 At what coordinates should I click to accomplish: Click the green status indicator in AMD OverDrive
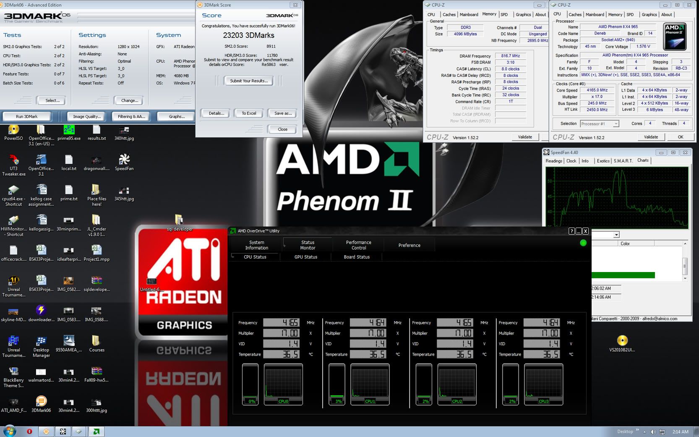583,243
